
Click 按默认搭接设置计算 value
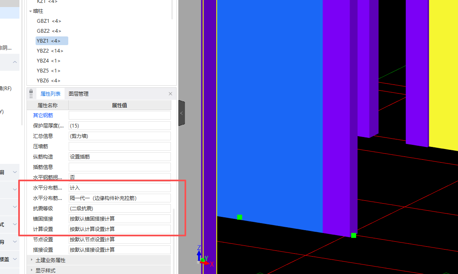click(x=120, y=250)
